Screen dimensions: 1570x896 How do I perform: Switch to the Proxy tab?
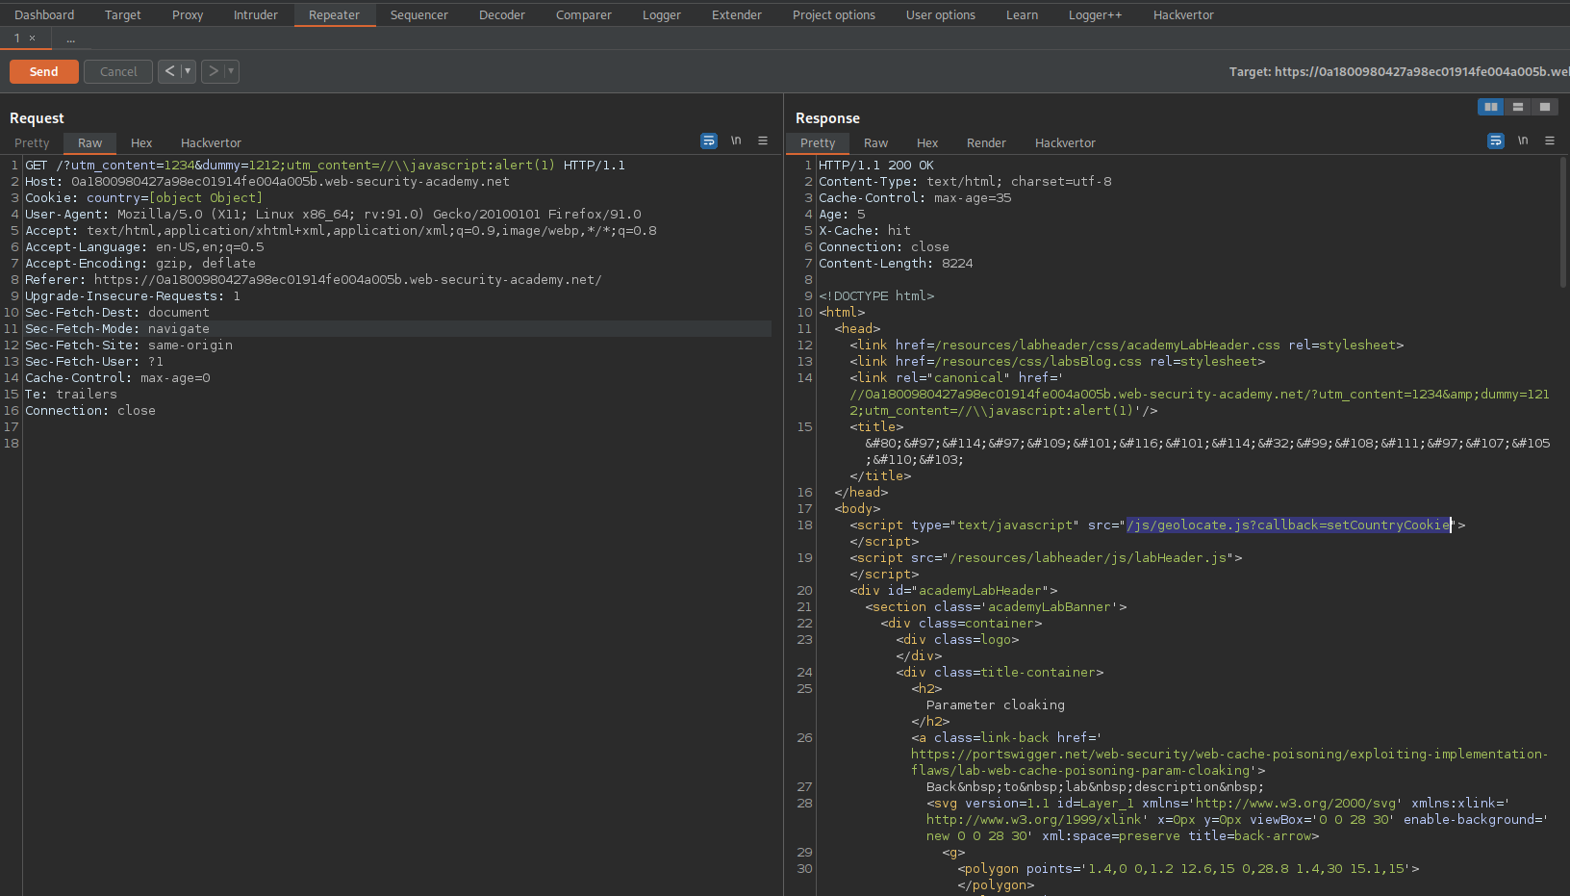(x=188, y=14)
